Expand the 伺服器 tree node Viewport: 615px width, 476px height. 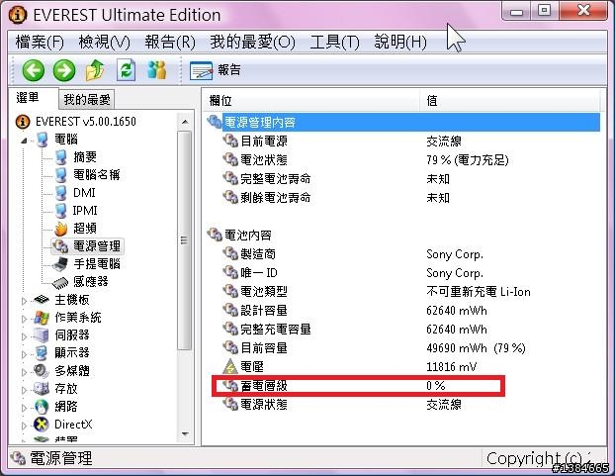[25, 336]
